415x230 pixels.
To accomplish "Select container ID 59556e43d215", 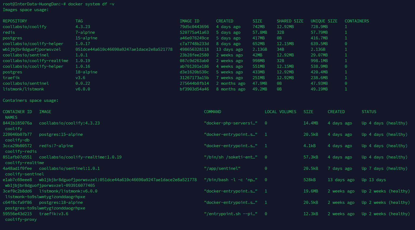I will pyautogui.click(x=17, y=214).
